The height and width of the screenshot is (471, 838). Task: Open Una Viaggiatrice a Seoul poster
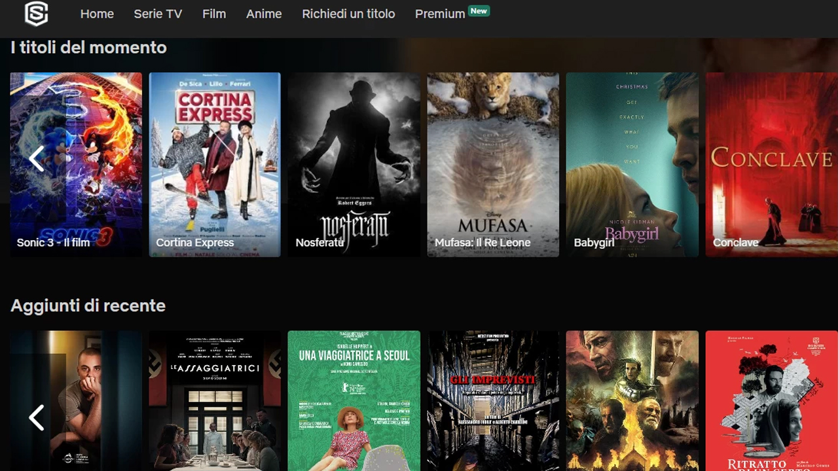354,400
